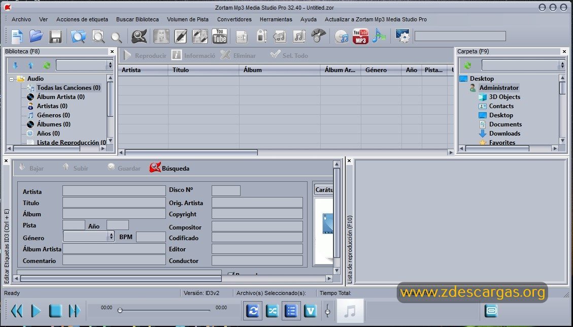
Task: Click Biblioteca panel blue up arrow icon
Action: point(30,66)
